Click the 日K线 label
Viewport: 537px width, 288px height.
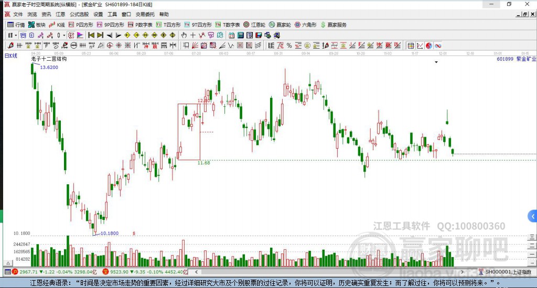tap(10, 56)
